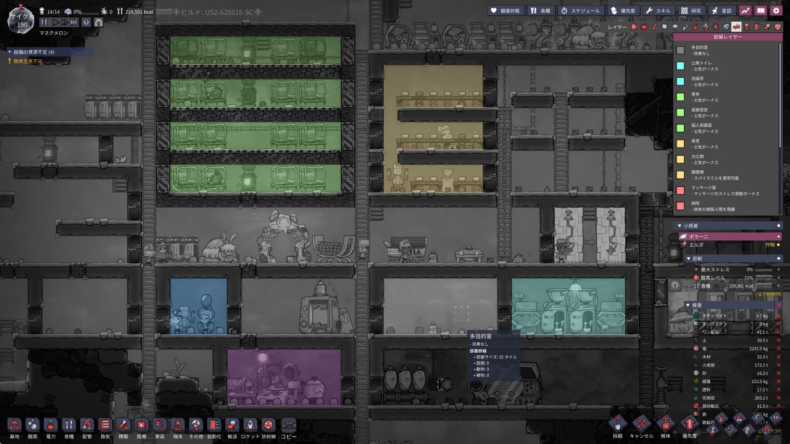Open the codex book icon
790x444 pixels.
761,10
